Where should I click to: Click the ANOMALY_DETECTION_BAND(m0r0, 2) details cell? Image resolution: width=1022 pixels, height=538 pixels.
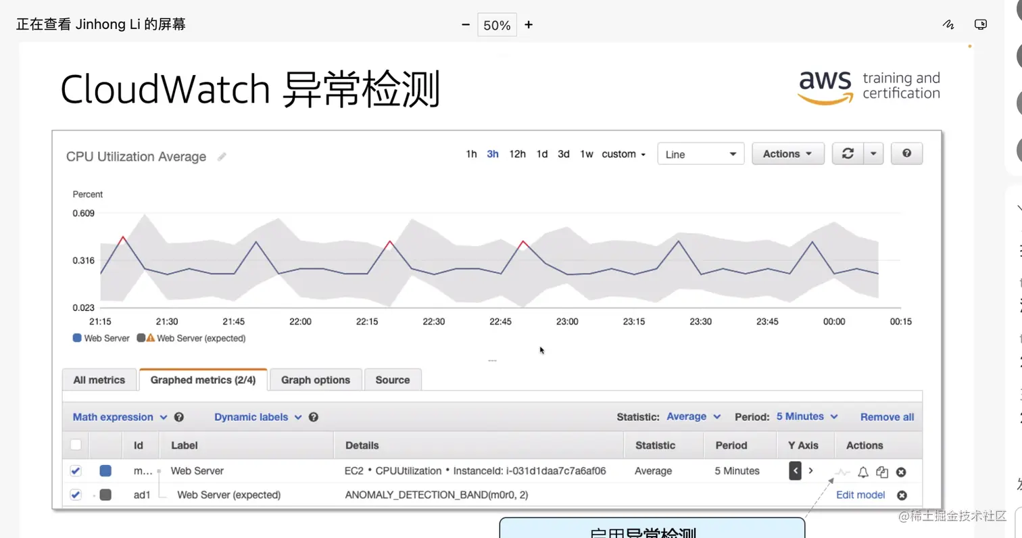point(437,495)
